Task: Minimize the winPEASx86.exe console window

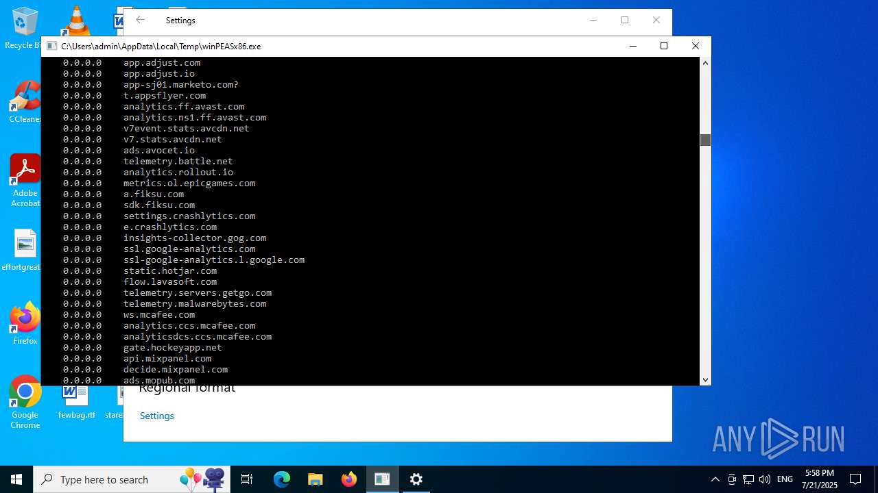Action: coord(632,46)
